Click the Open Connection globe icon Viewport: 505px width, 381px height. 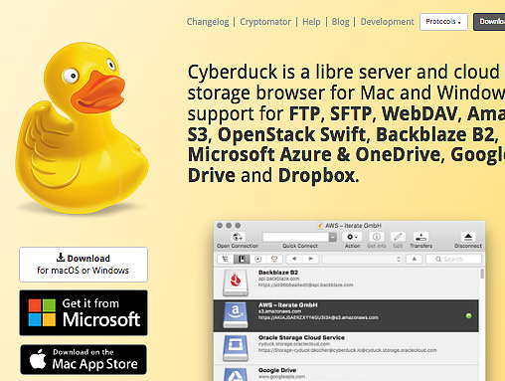(x=238, y=237)
